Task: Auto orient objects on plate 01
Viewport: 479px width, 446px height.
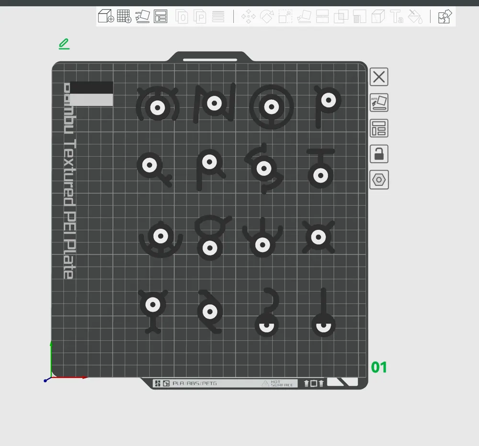Action: pyautogui.click(x=379, y=103)
